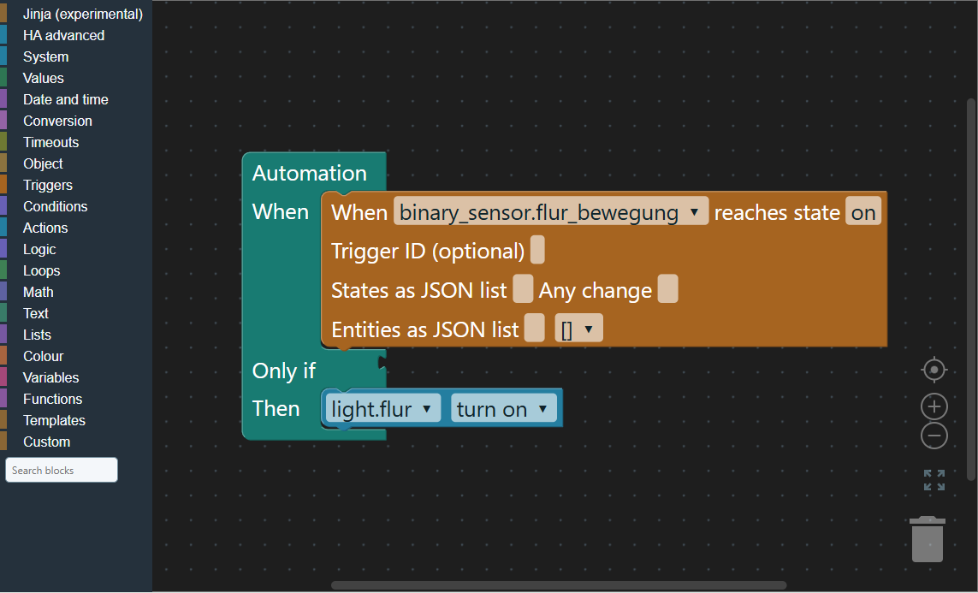Select the Logic category

pos(76,249)
